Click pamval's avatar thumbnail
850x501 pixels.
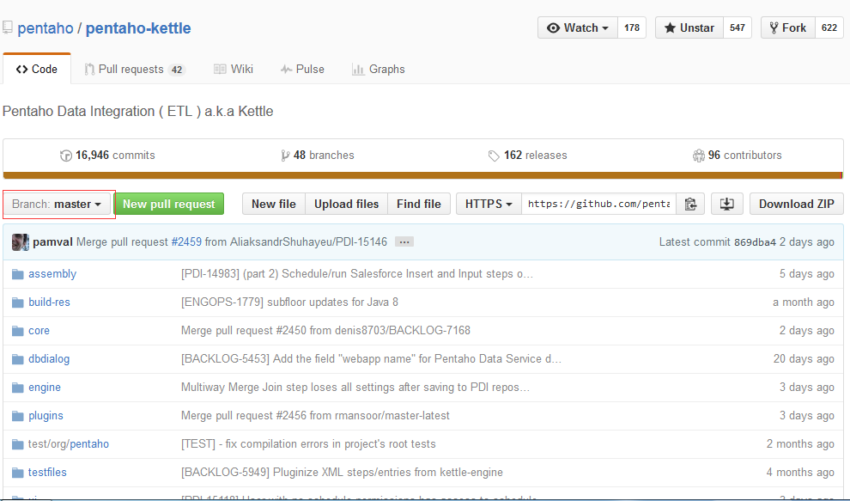(x=20, y=242)
